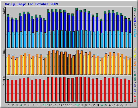Click green day 17 label
138x108 pixels.
pos(73,105)
